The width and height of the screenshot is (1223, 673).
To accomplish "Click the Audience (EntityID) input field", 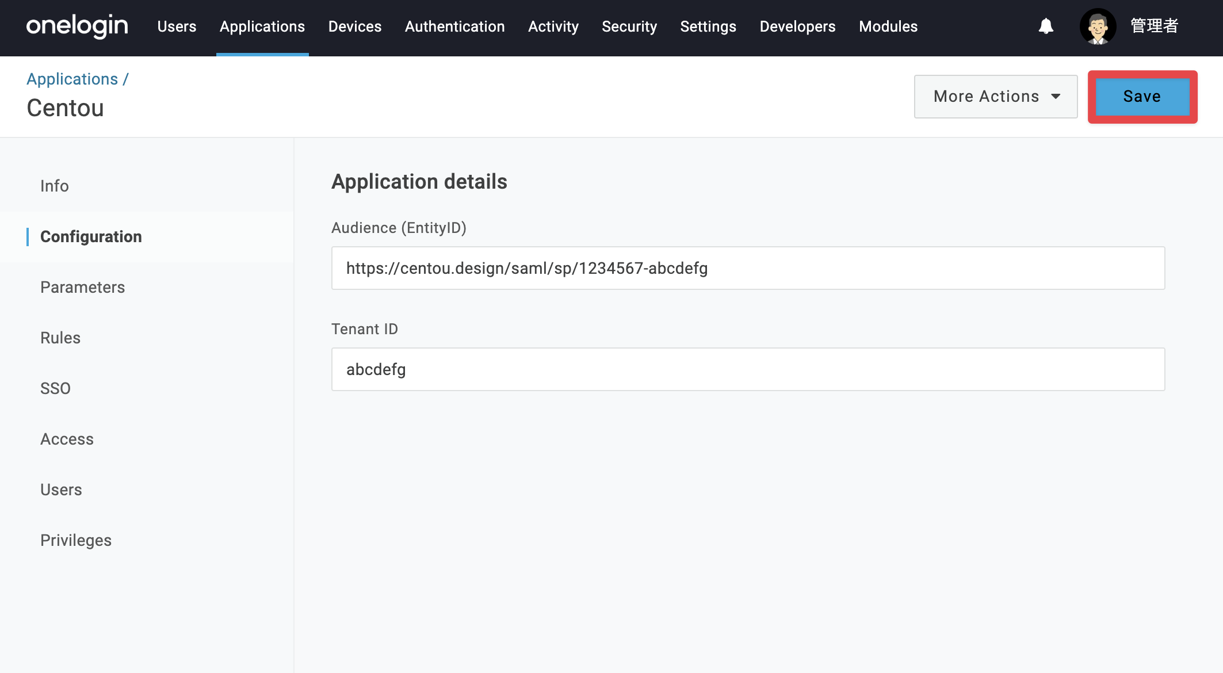I will coord(748,268).
